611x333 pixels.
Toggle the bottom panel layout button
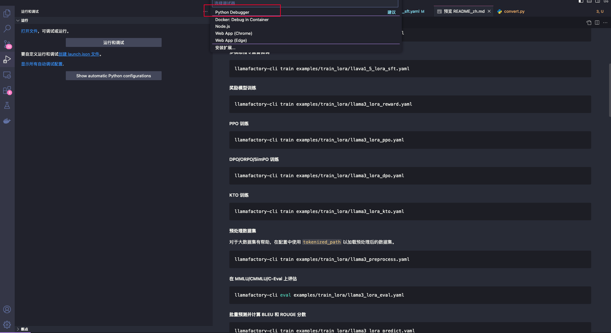point(589,1)
